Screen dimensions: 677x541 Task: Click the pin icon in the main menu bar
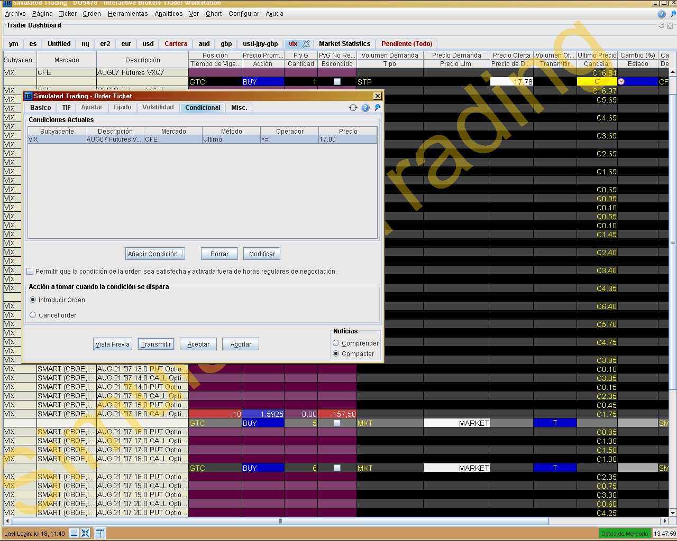pyautogui.click(x=673, y=14)
